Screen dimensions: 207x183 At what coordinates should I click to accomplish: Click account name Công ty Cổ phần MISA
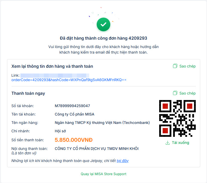point(74,114)
